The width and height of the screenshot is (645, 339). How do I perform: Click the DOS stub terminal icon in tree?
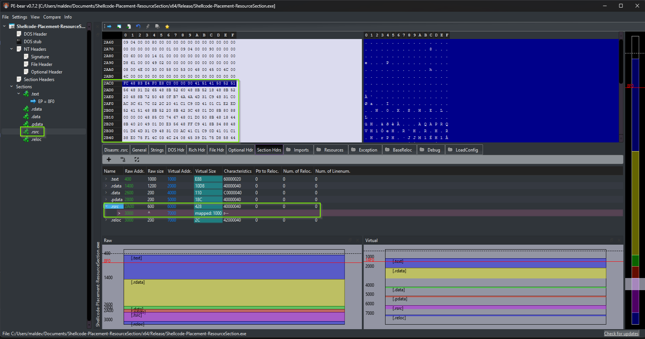tap(19, 41)
